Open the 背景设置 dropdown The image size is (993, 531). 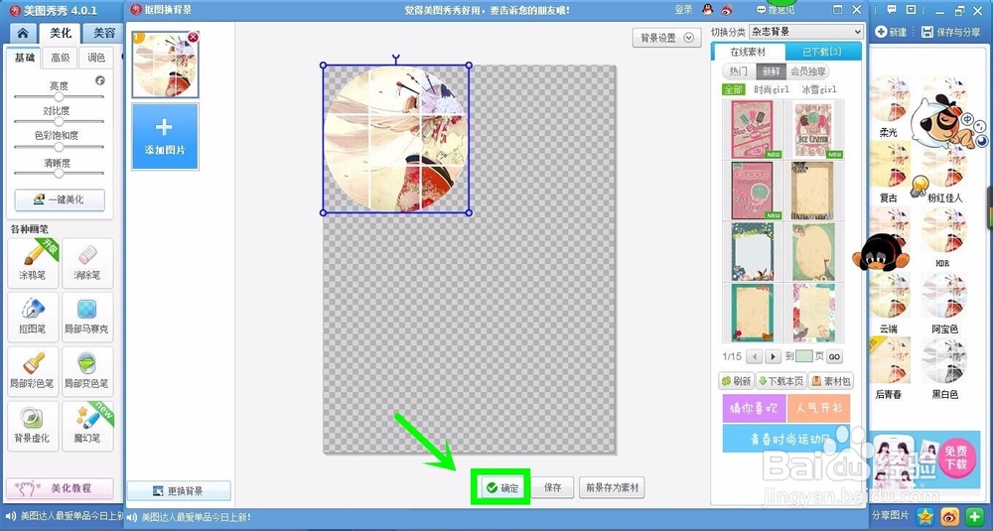click(x=667, y=38)
